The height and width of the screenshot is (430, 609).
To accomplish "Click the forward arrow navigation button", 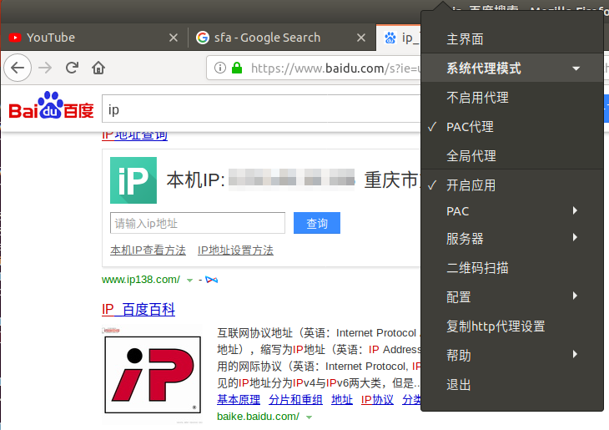I will click(46, 68).
